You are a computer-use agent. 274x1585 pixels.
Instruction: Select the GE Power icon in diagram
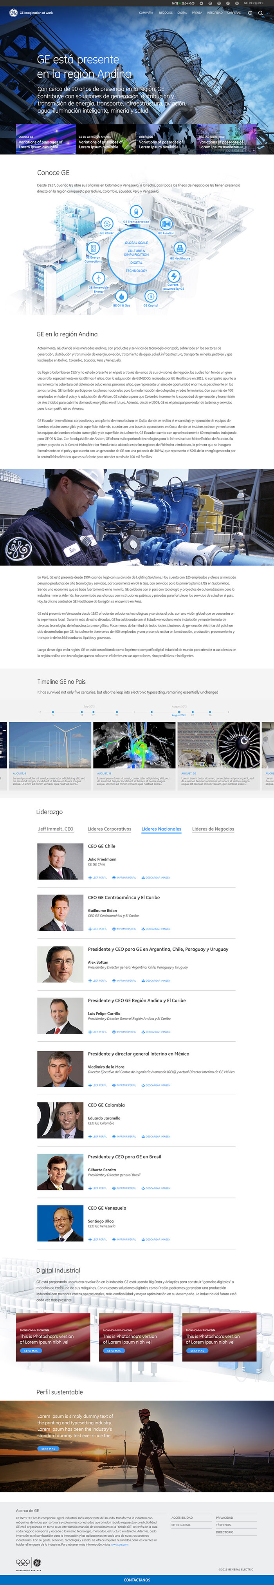[x=106, y=224]
